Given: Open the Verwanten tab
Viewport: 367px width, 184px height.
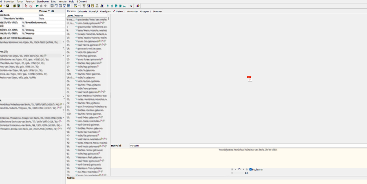Looking at the screenshot, I should click(x=132, y=11).
